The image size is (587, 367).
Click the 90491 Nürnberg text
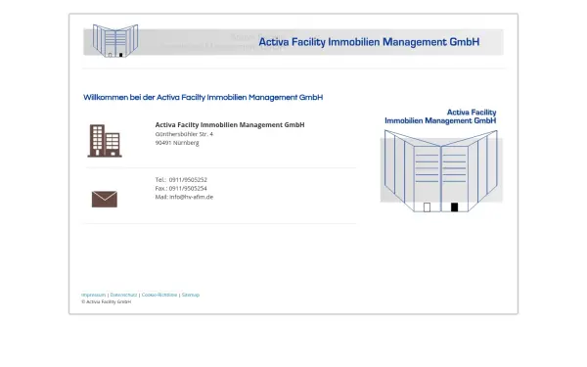tap(177, 143)
